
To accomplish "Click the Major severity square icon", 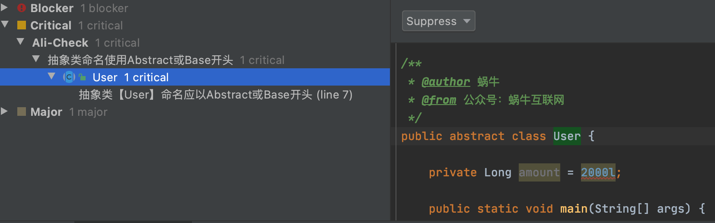I will (x=22, y=111).
